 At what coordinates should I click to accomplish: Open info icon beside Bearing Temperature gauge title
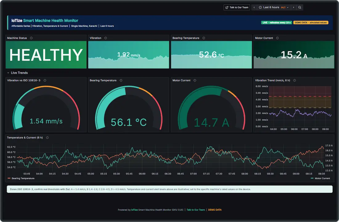pos(121,80)
